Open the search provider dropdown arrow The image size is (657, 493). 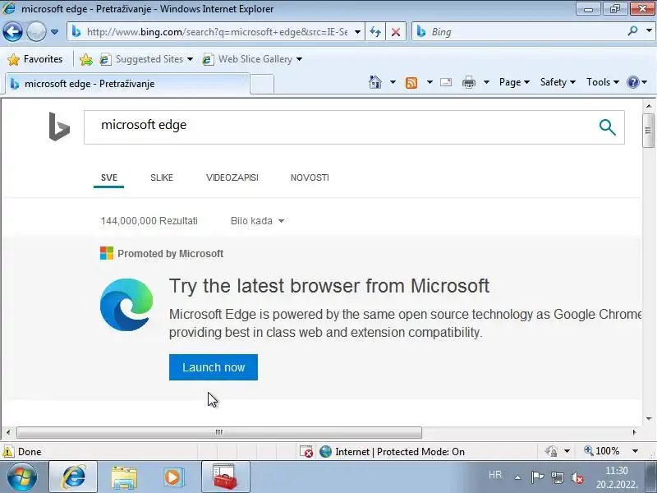click(x=649, y=31)
